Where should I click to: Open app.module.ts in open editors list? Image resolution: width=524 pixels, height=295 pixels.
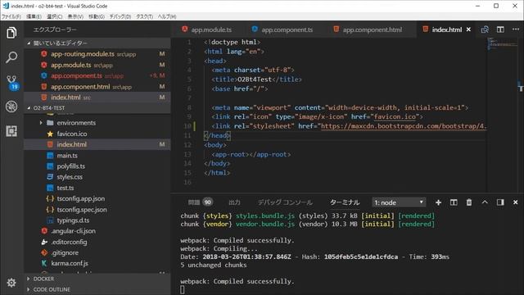pos(97,65)
